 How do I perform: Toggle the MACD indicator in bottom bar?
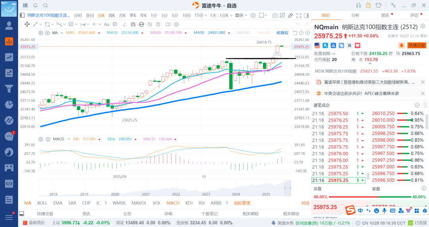[173, 203]
